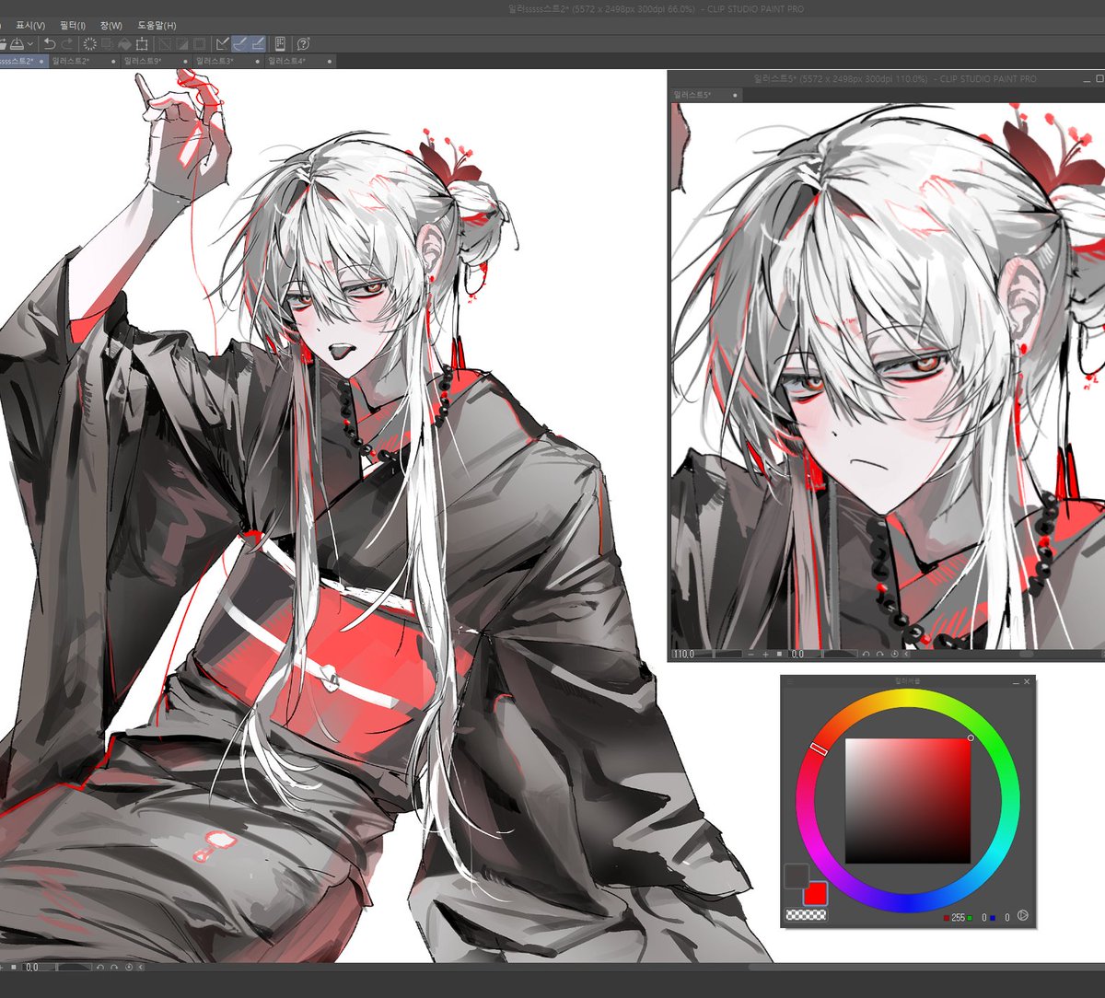Image resolution: width=1105 pixels, height=998 pixels.
Task: Click the Redo arrow in the command bar
Action: tap(66, 44)
